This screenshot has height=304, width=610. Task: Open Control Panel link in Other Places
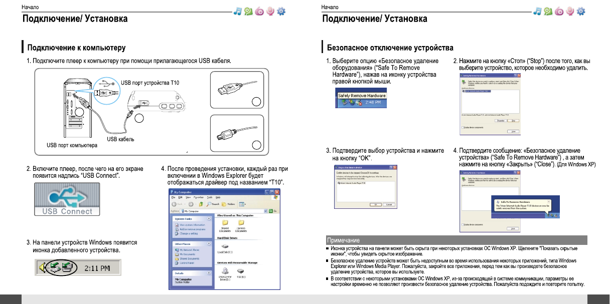[187, 263]
